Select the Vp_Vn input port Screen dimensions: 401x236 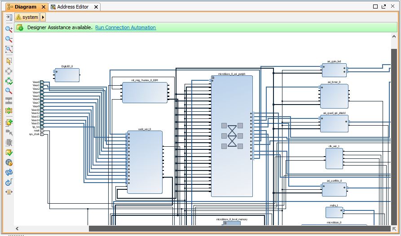(42, 127)
